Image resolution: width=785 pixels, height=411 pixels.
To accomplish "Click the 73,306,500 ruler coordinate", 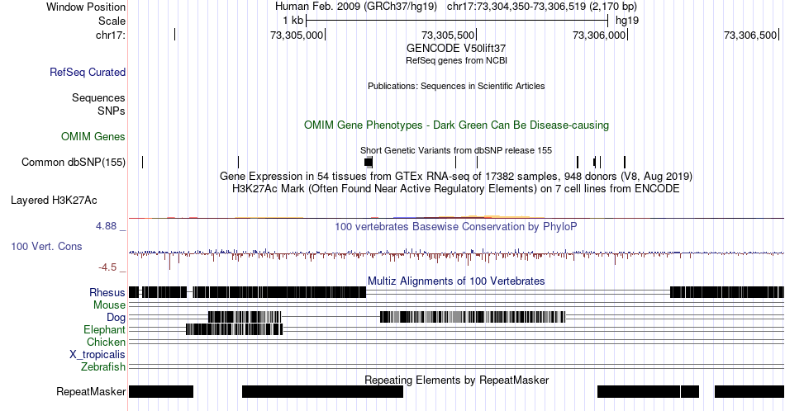I will pos(750,35).
